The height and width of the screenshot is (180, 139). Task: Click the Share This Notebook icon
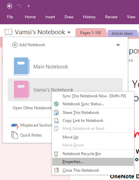coord(56,113)
